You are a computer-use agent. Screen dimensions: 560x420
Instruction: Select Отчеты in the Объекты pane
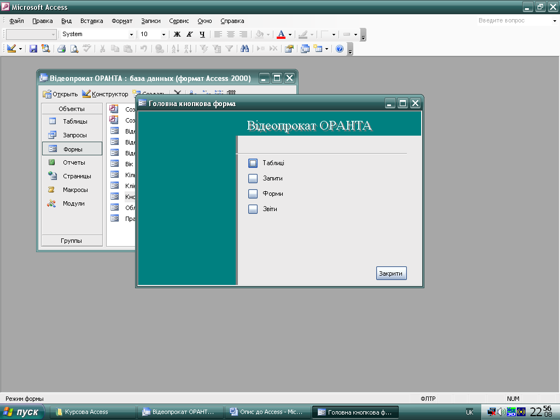click(x=72, y=162)
